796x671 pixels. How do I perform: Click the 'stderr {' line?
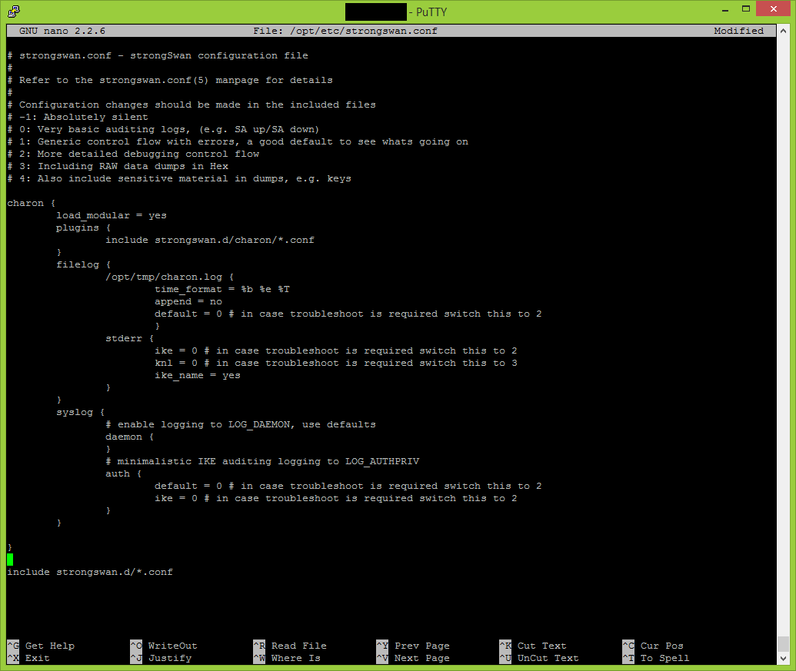[x=129, y=338]
